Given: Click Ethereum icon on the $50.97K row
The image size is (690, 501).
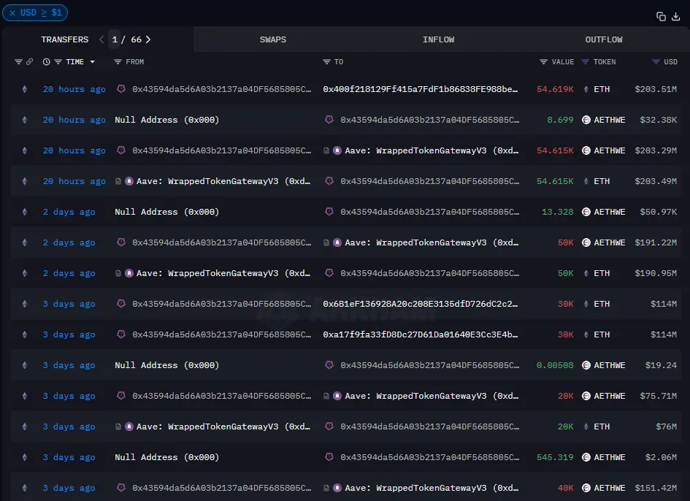Looking at the screenshot, I should pyautogui.click(x=25, y=212).
